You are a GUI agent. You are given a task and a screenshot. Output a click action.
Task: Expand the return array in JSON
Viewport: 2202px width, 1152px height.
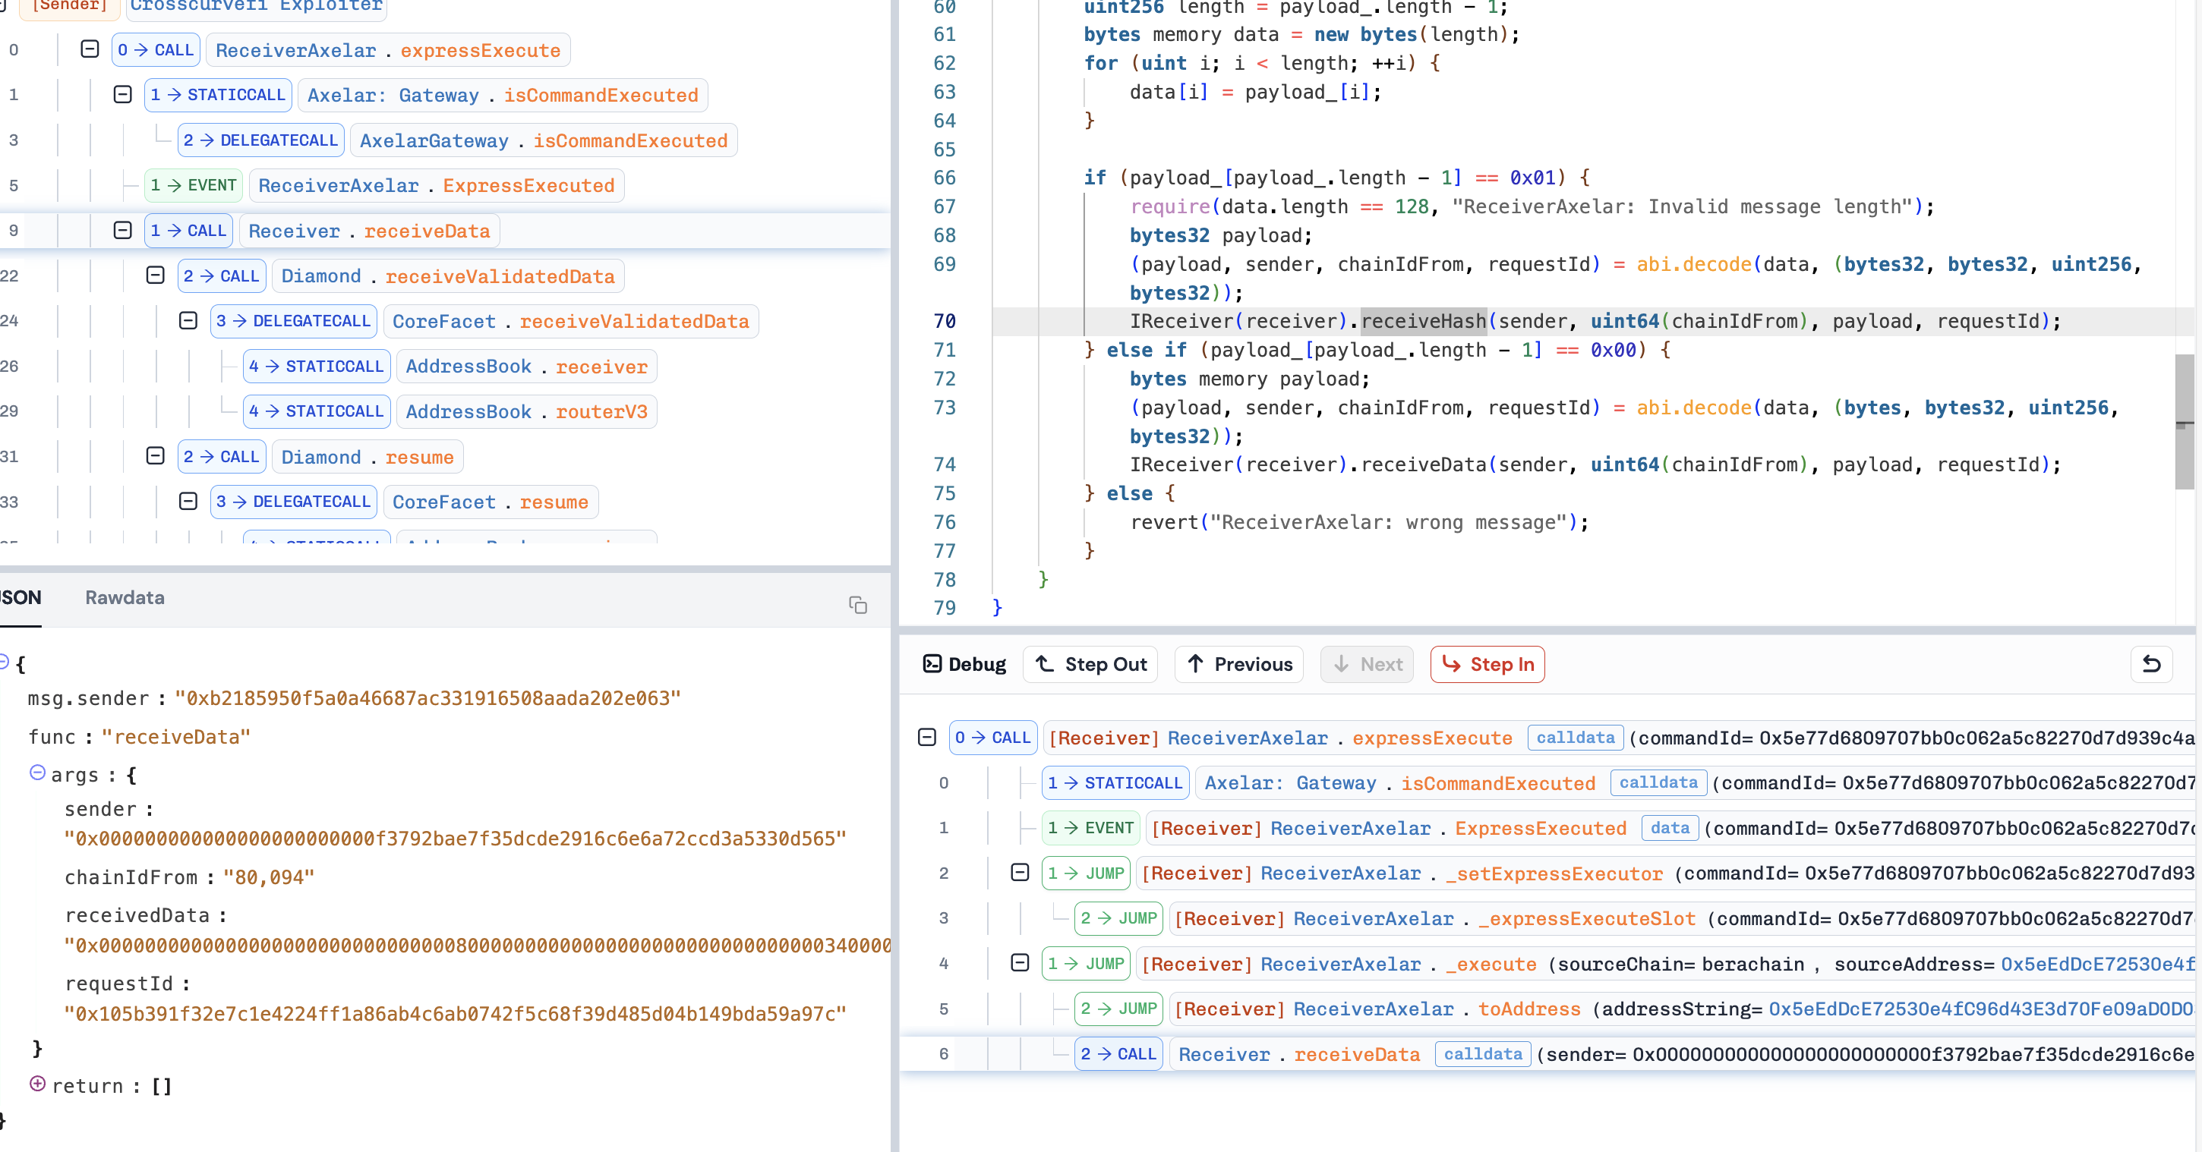click(x=38, y=1084)
